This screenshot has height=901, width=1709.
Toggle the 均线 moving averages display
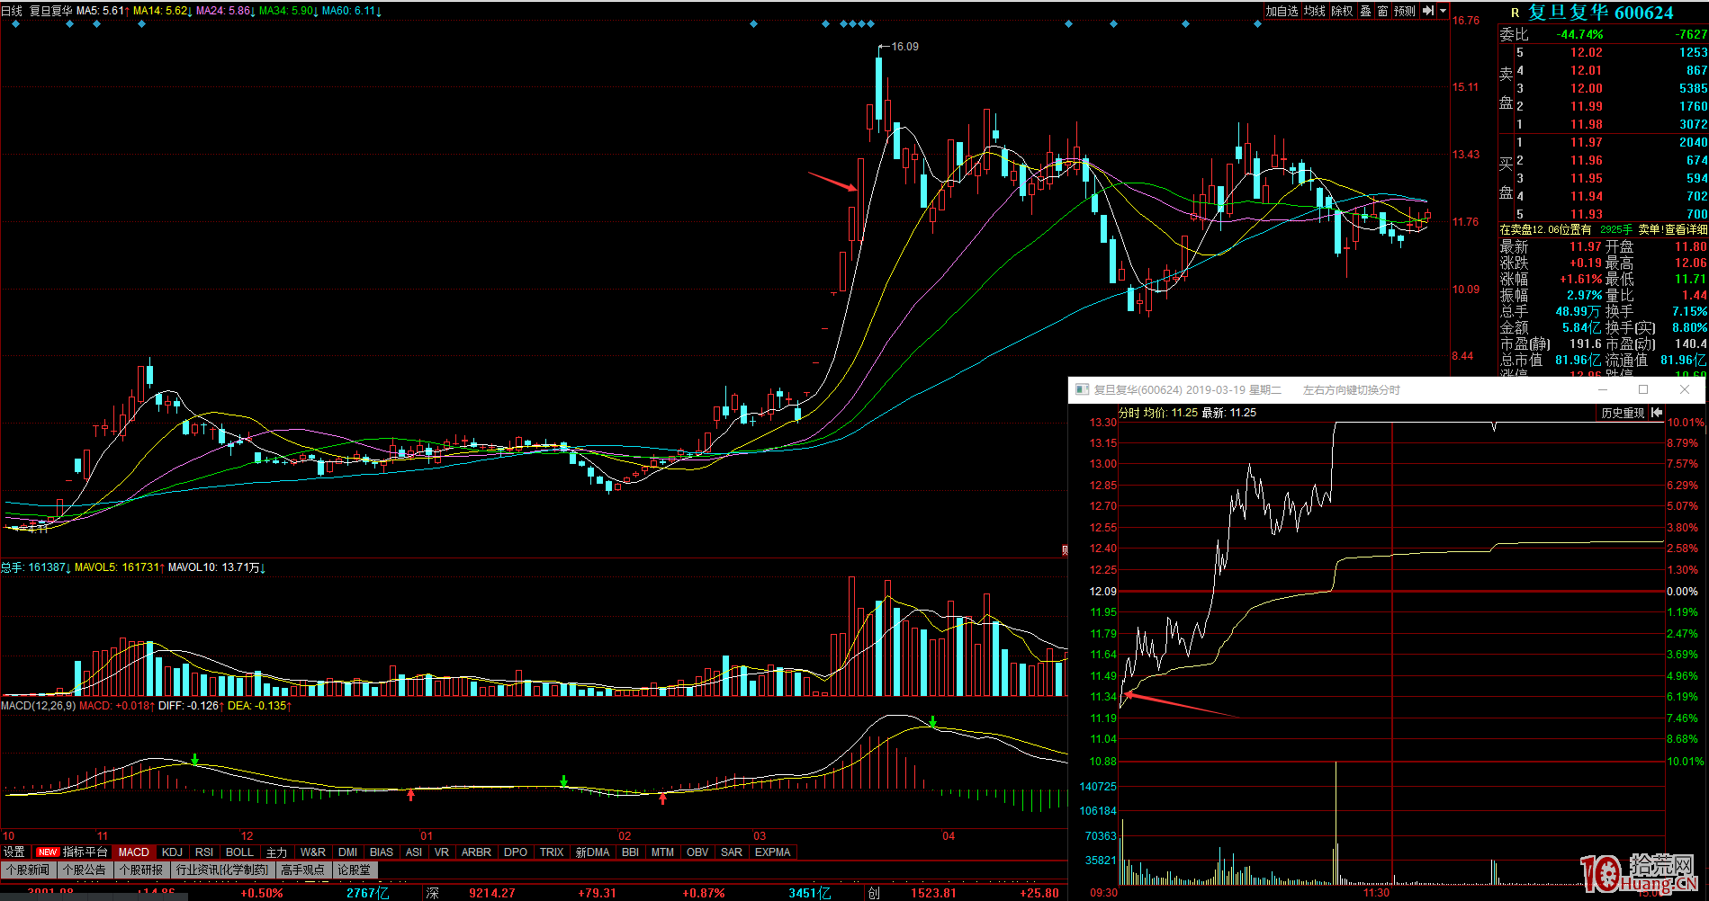click(x=1314, y=11)
